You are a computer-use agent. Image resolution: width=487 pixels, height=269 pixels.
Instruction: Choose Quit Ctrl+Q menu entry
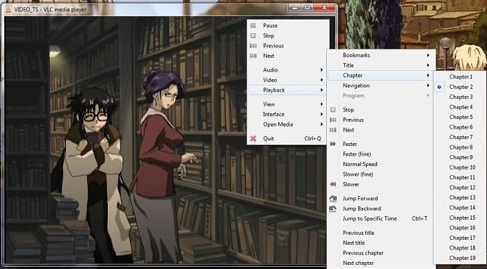click(x=287, y=139)
